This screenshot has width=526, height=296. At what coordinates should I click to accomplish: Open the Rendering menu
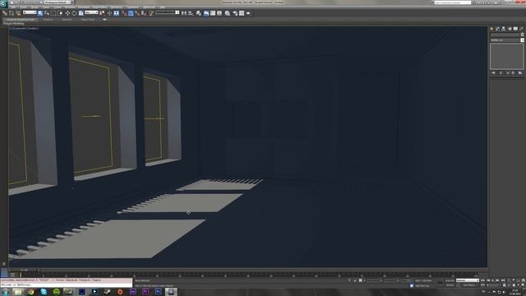[x=117, y=7]
